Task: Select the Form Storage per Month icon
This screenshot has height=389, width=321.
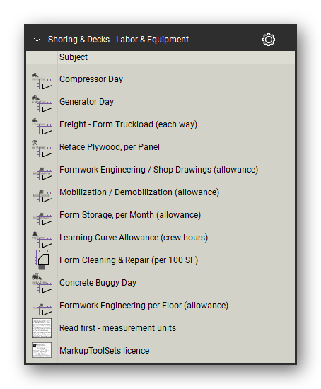Action: 42,219
